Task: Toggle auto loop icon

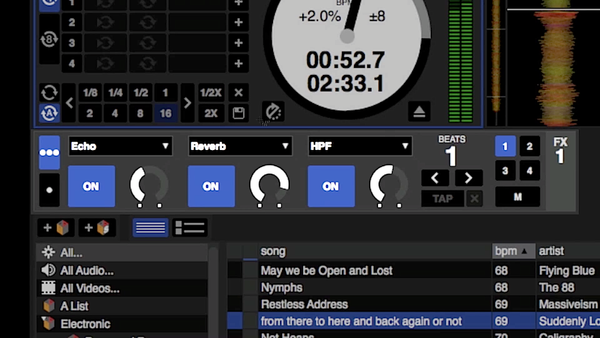Action: pyautogui.click(x=49, y=113)
